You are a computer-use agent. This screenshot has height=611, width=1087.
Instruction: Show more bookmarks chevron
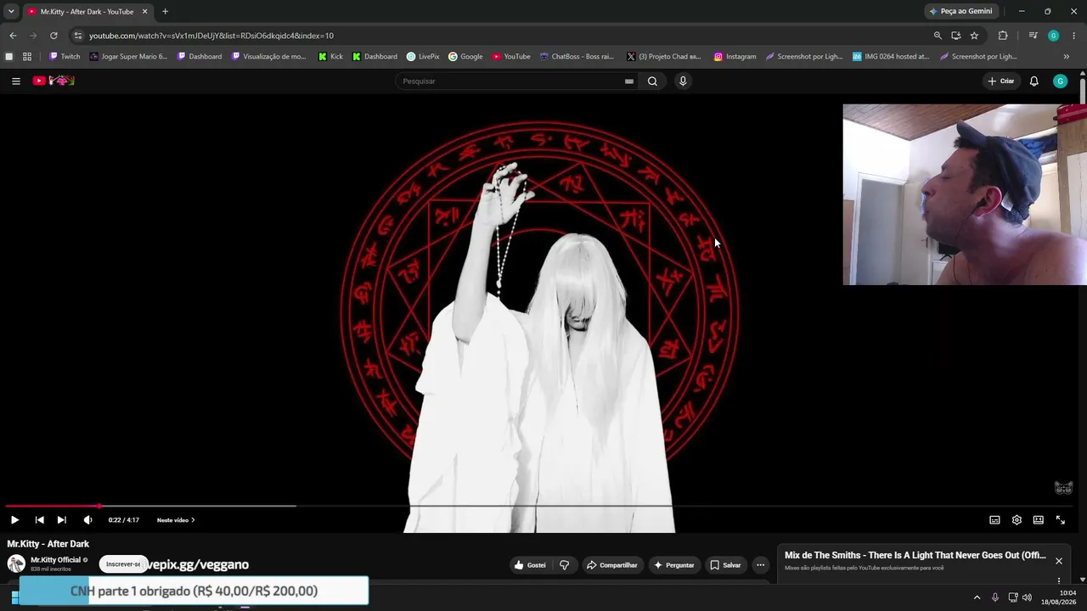tap(1067, 57)
